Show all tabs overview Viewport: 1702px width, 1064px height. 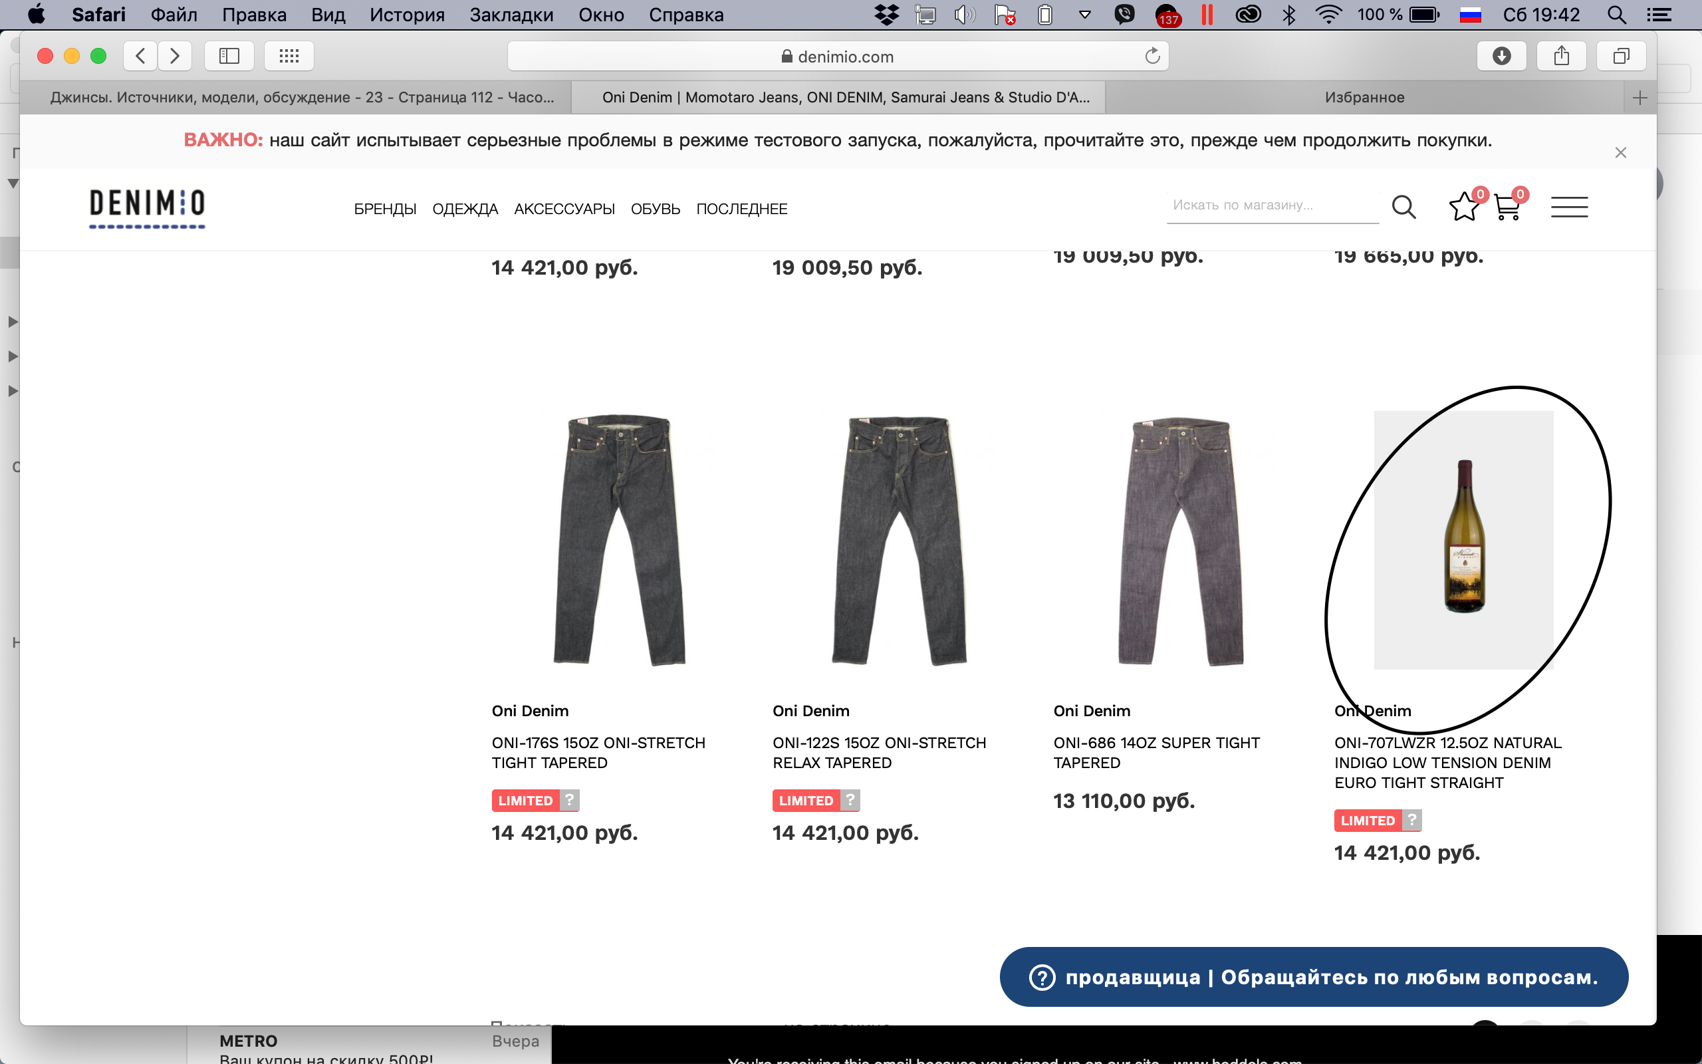(x=1621, y=57)
